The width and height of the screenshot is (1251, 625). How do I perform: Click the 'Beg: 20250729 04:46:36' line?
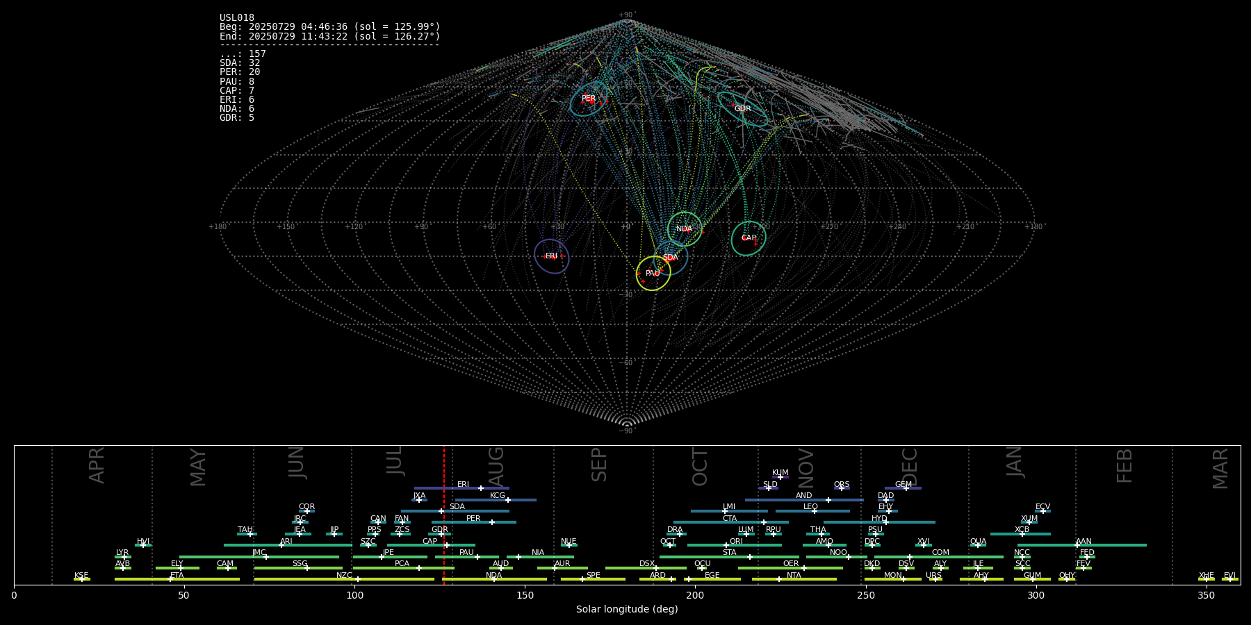330,27
